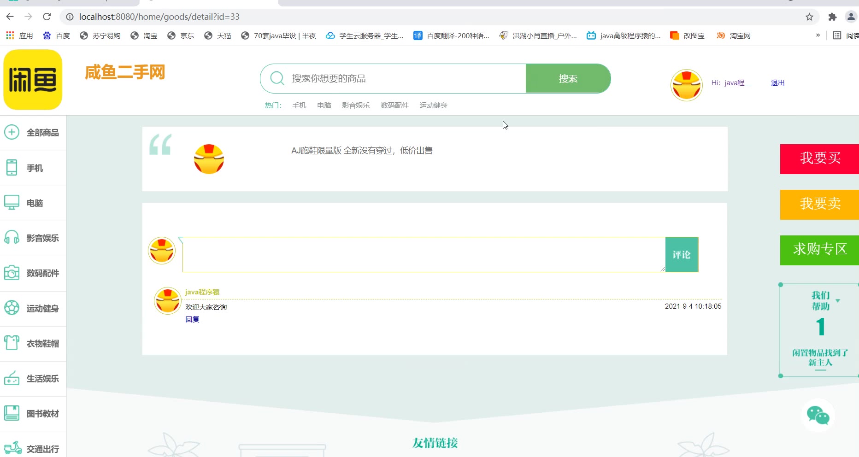The width and height of the screenshot is (859, 457).
Task: Click the AJ跑鞋限量版 description text
Action: 362,151
